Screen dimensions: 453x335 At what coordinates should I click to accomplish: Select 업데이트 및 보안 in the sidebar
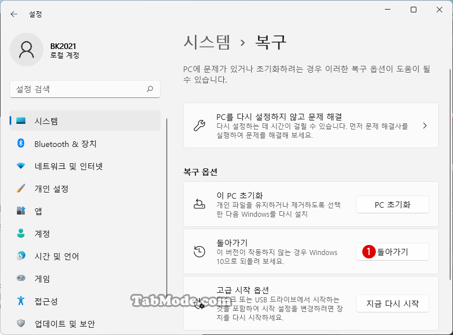tap(85, 324)
